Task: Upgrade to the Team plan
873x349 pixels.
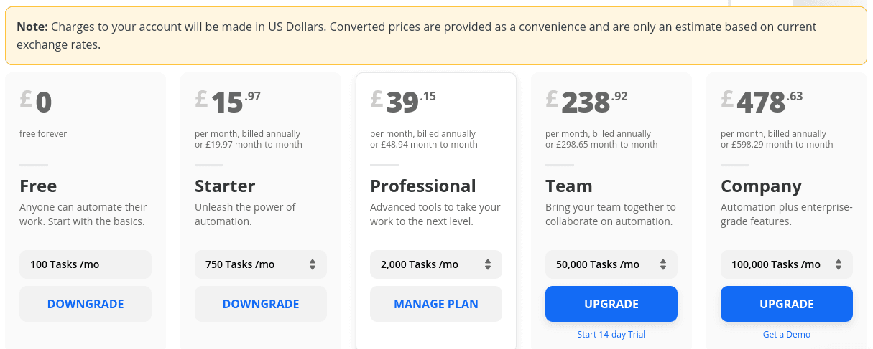Action: coord(611,304)
